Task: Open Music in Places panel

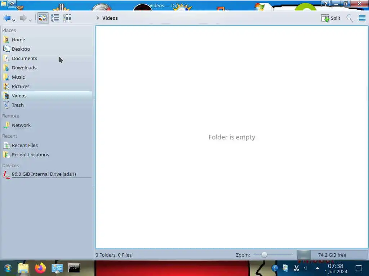Action: [x=47, y=77]
